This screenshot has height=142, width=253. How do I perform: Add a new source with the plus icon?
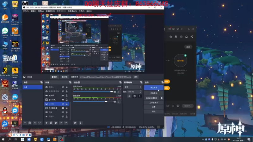pyautogui.click(x=46, y=123)
